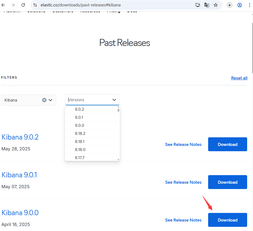253x231 pixels.
Task: Collapse the Versions dropdown chevron
Action: pyautogui.click(x=114, y=100)
